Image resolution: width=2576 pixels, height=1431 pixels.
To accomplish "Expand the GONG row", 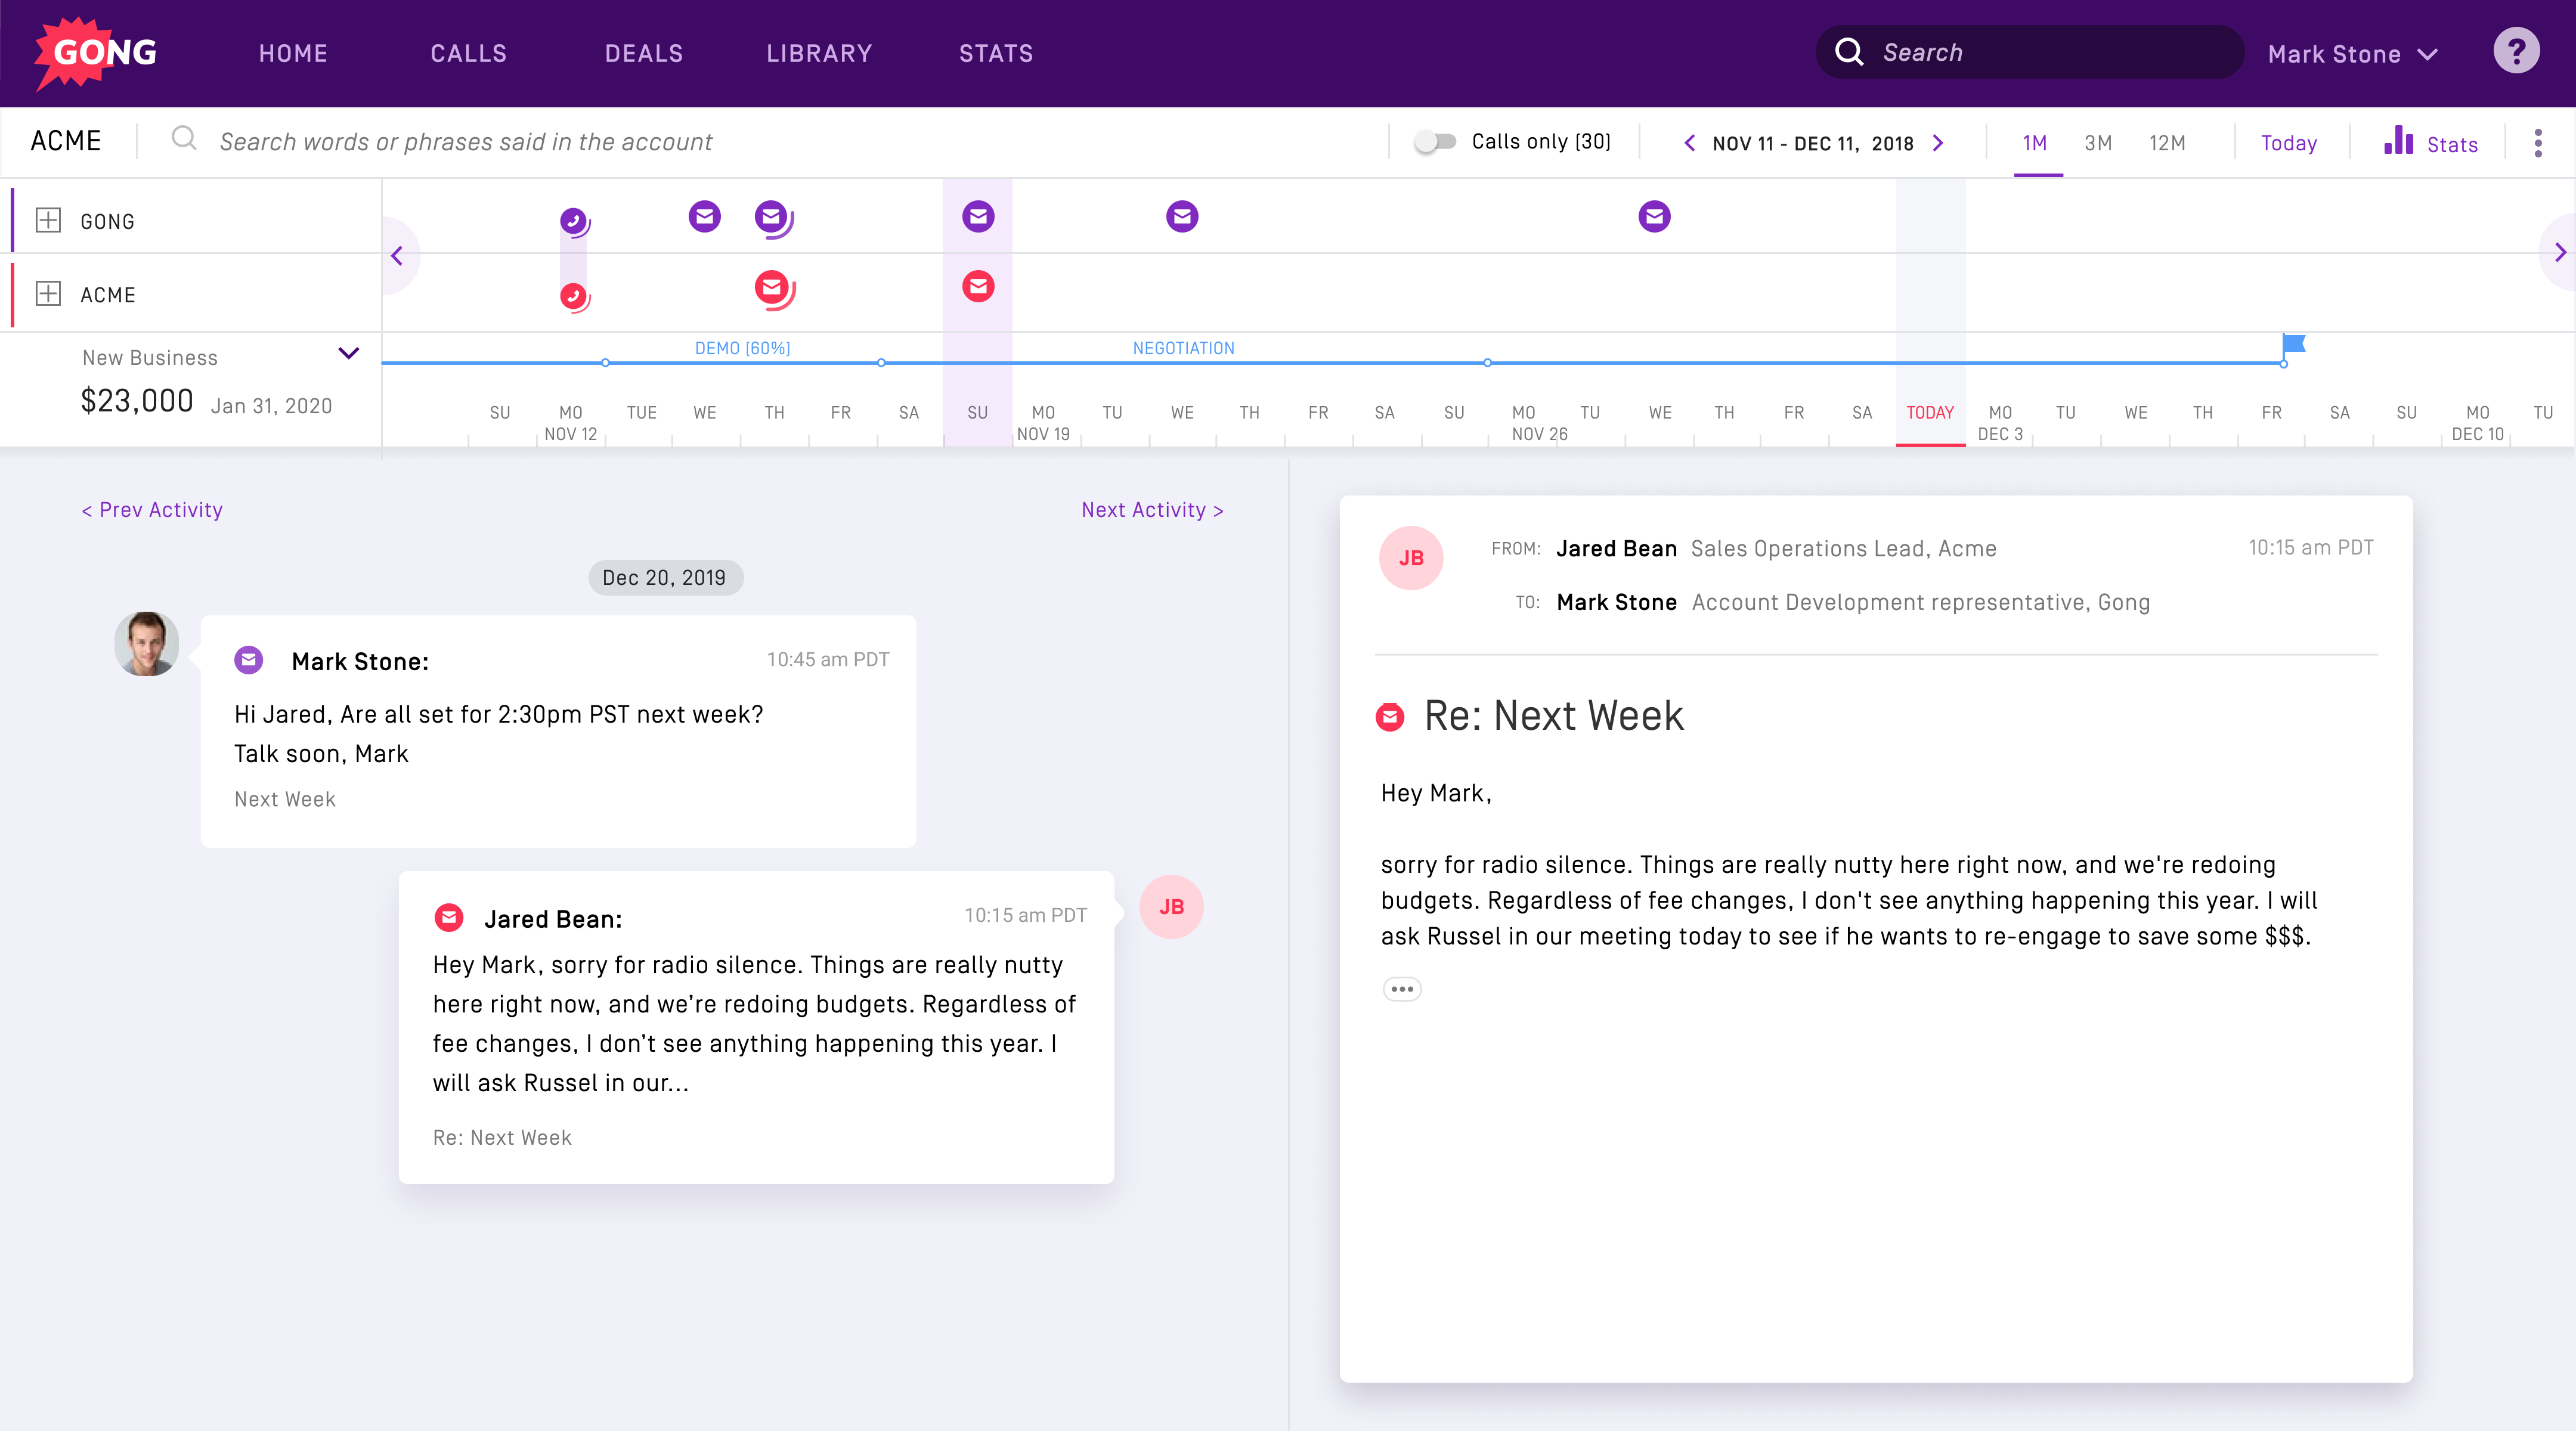I will tap(48, 220).
